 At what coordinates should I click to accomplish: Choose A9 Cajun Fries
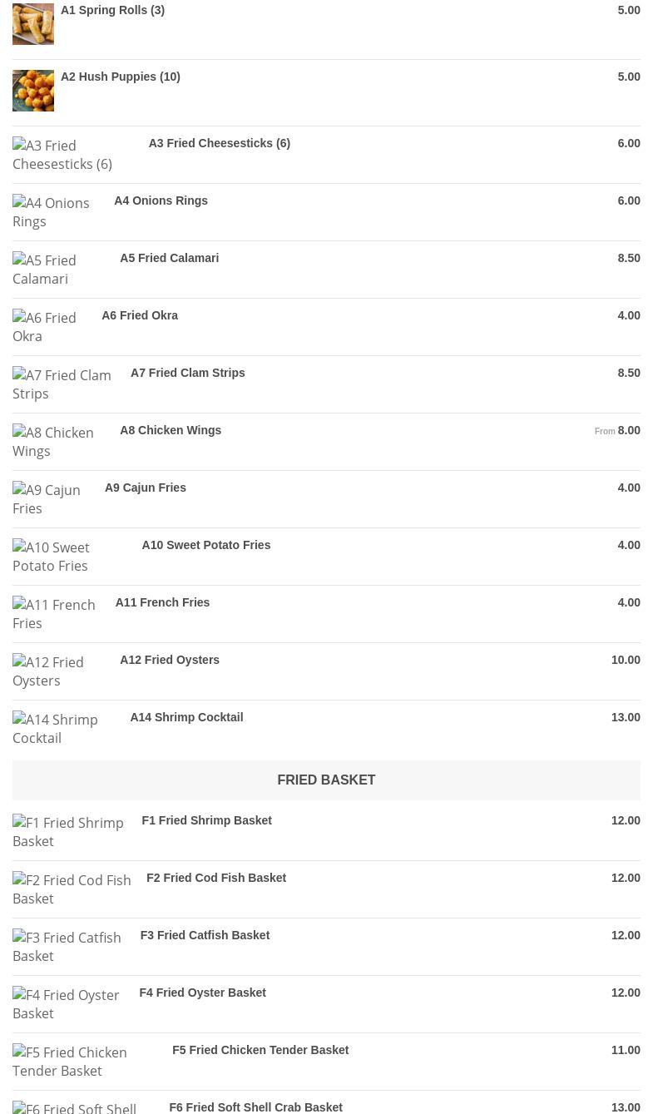146,488
